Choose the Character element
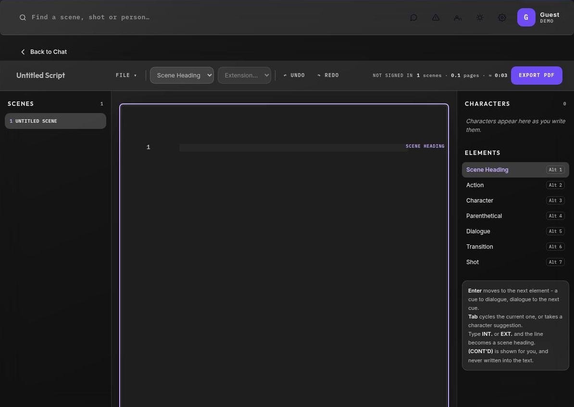This screenshot has height=407, width=574. tap(515, 201)
